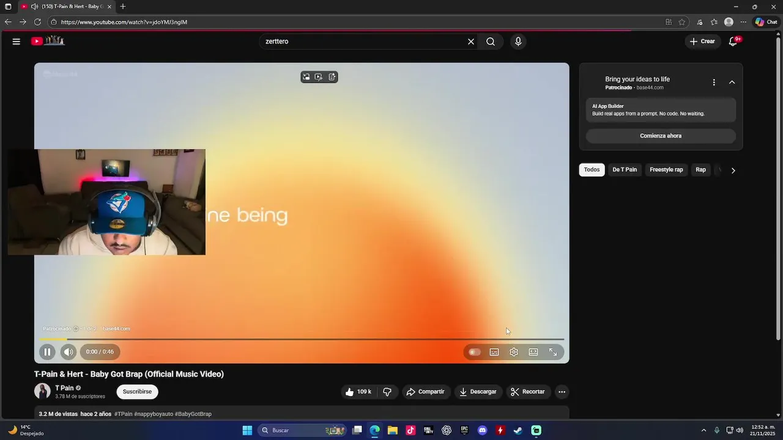Select the De T Pain chip
Screen dimensions: 783x440
click(625, 170)
